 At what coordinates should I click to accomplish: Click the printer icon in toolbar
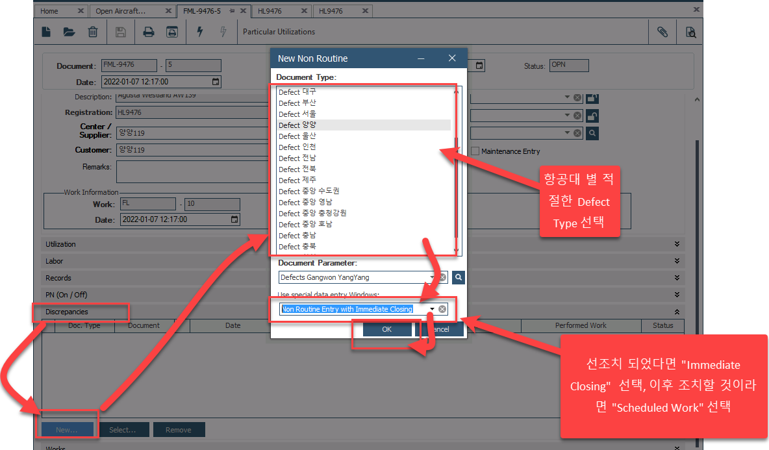point(149,32)
